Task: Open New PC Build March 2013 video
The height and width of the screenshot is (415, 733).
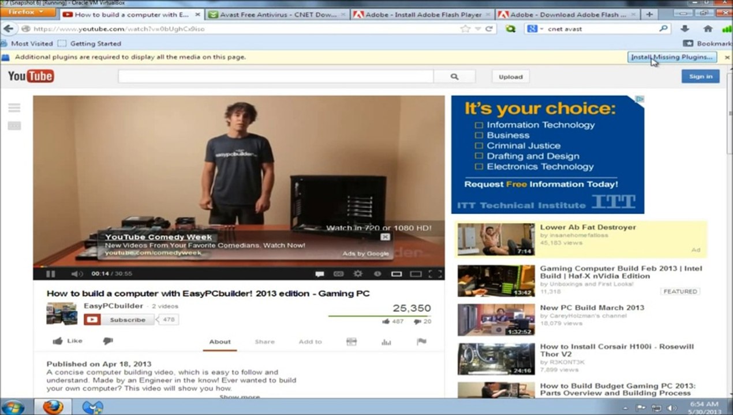Action: 592,308
